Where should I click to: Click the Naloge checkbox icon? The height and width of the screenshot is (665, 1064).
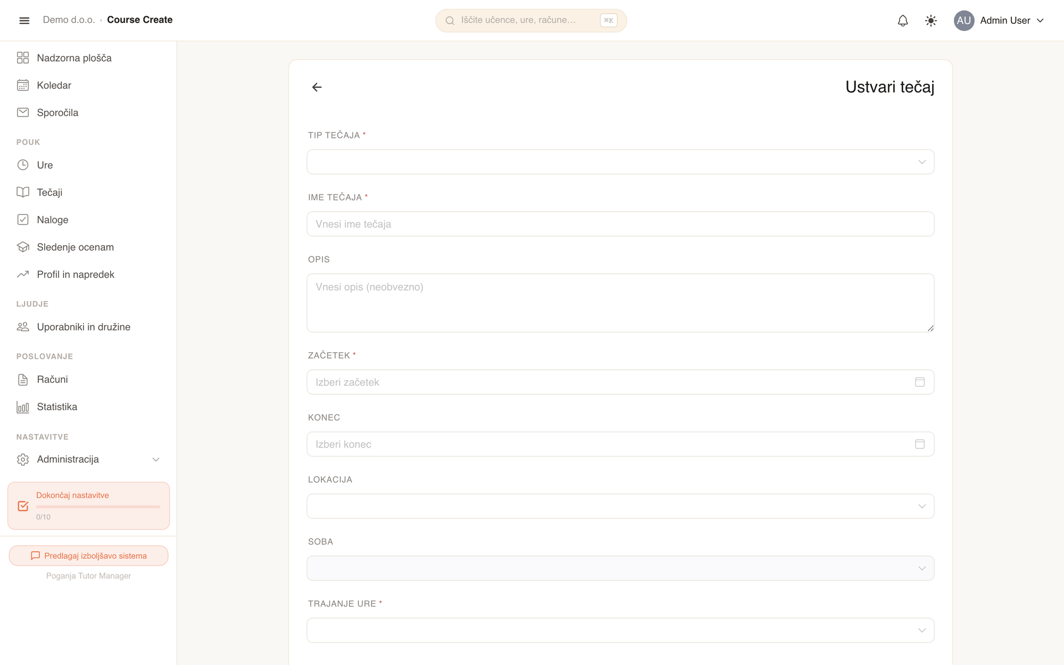coord(23,220)
